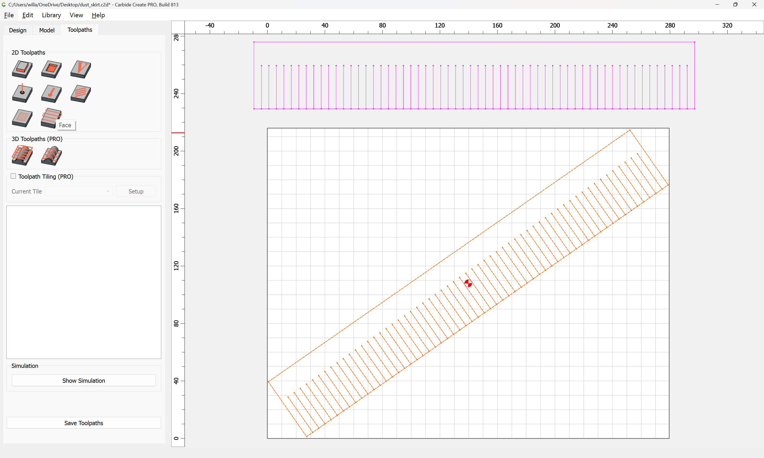Select the Texture toolpath icon
Image resolution: width=764 pixels, height=458 pixels.
click(81, 94)
